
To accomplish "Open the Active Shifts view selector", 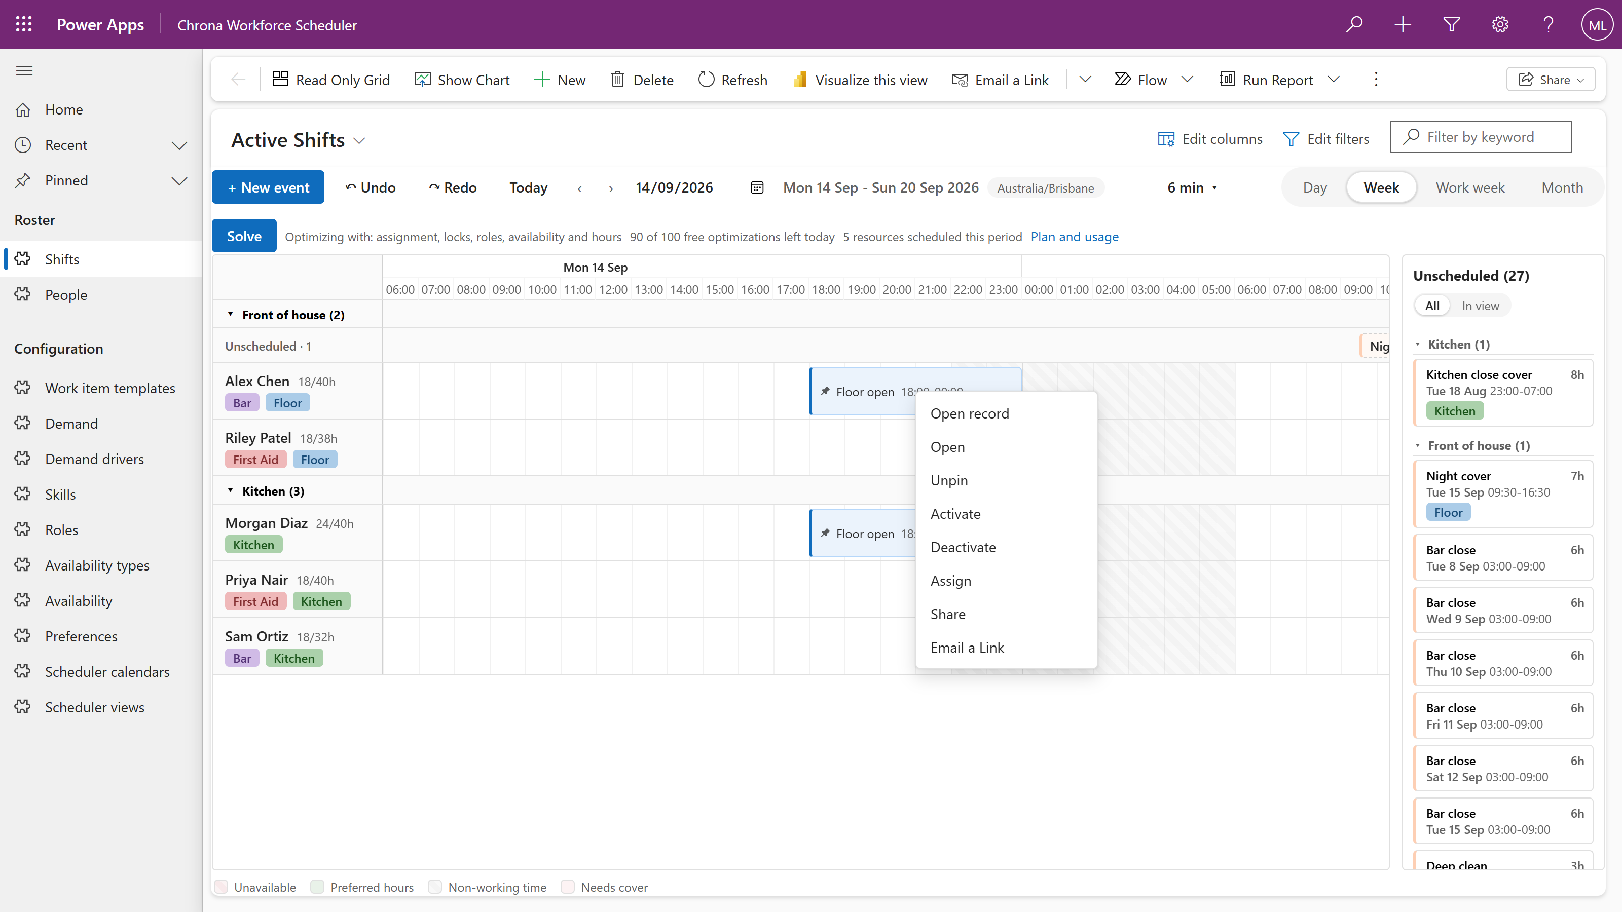I will (x=299, y=140).
